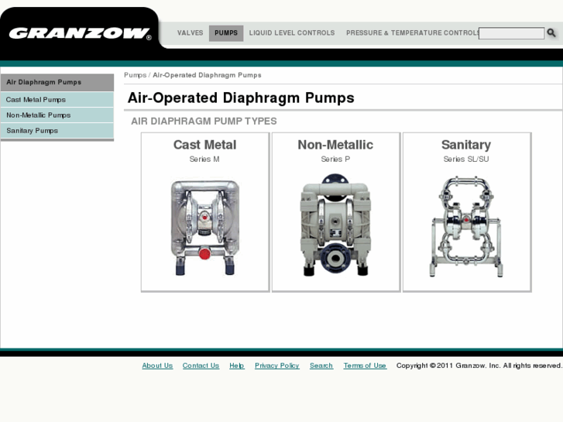This screenshot has height=422, width=563.
Task: Open the Cast Metal card heading
Action: pyautogui.click(x=204, y=145)
